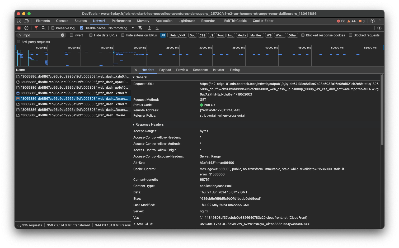The image size is (399, 248).
Task: Filter requests by Fetch/XHR type
Action: [178, 35]
